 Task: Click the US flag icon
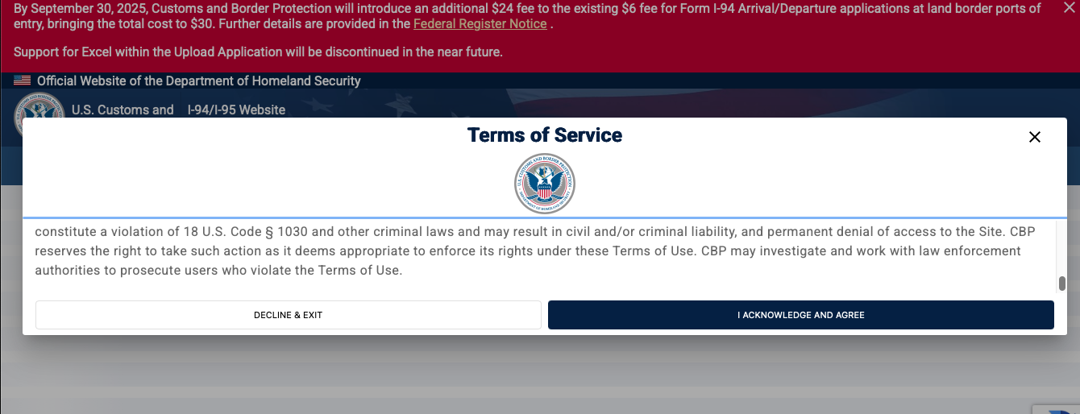22,81
